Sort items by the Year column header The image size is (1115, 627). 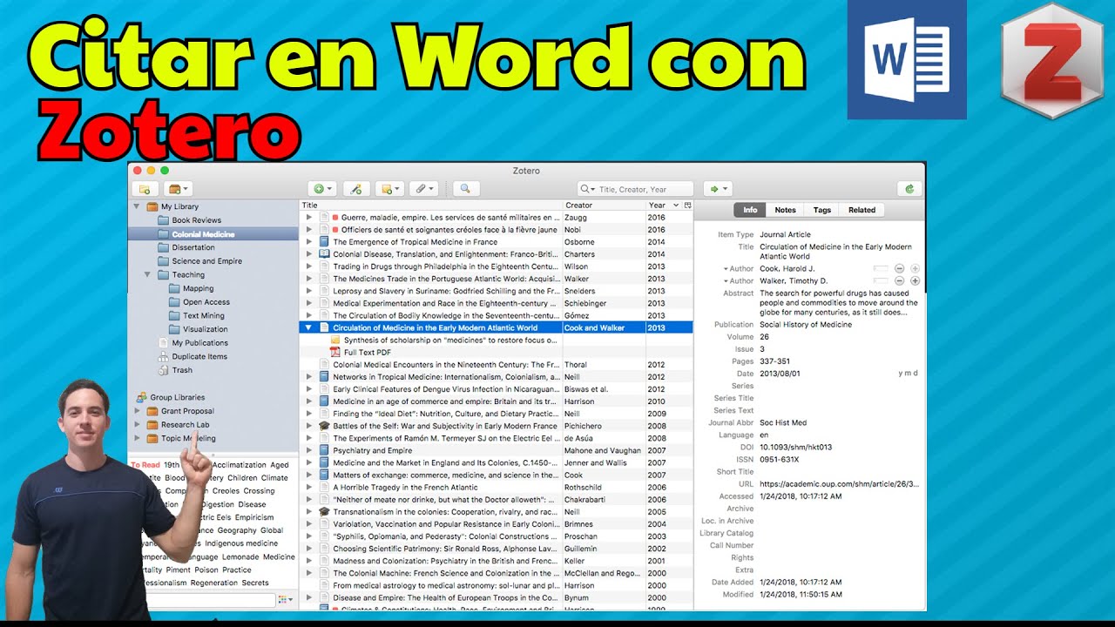(x=664, y=206)
